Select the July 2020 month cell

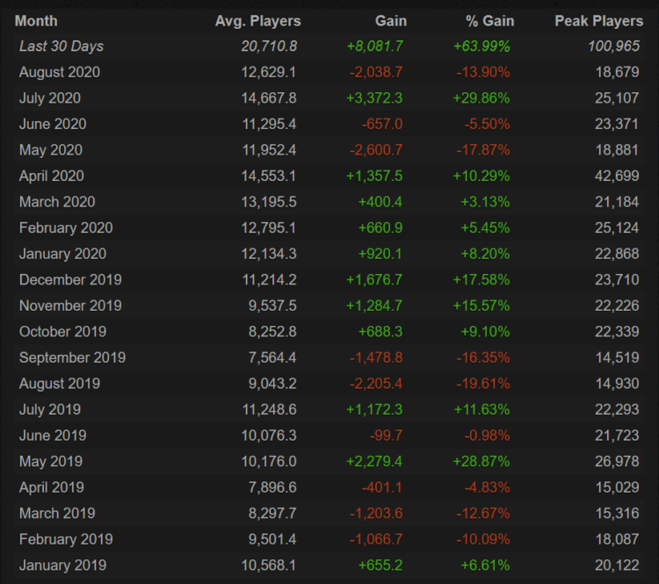50,98
